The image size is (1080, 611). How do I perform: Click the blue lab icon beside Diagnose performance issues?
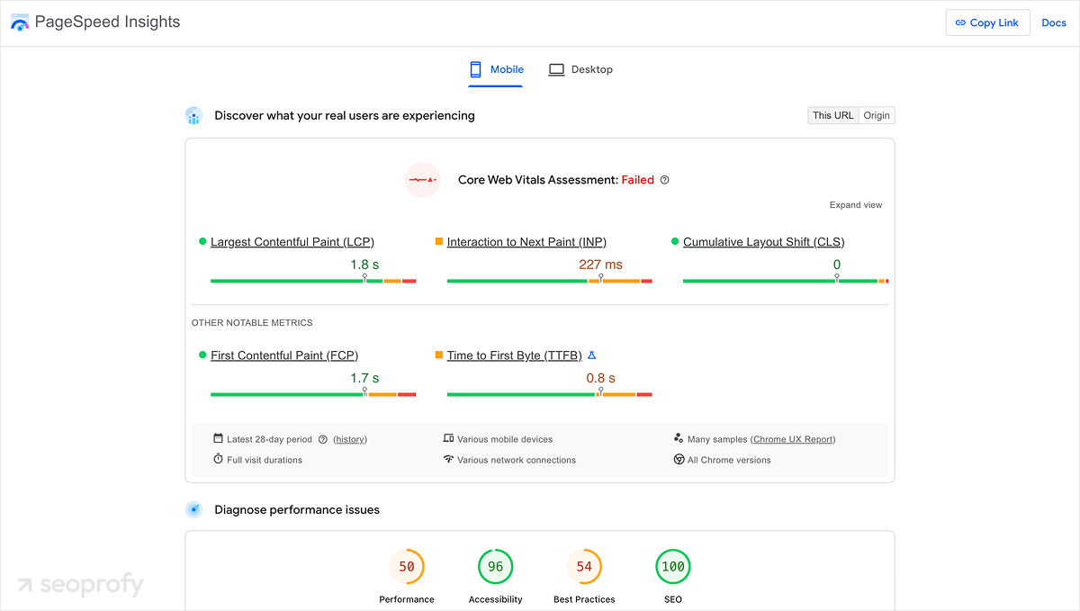tap(193, 509)
